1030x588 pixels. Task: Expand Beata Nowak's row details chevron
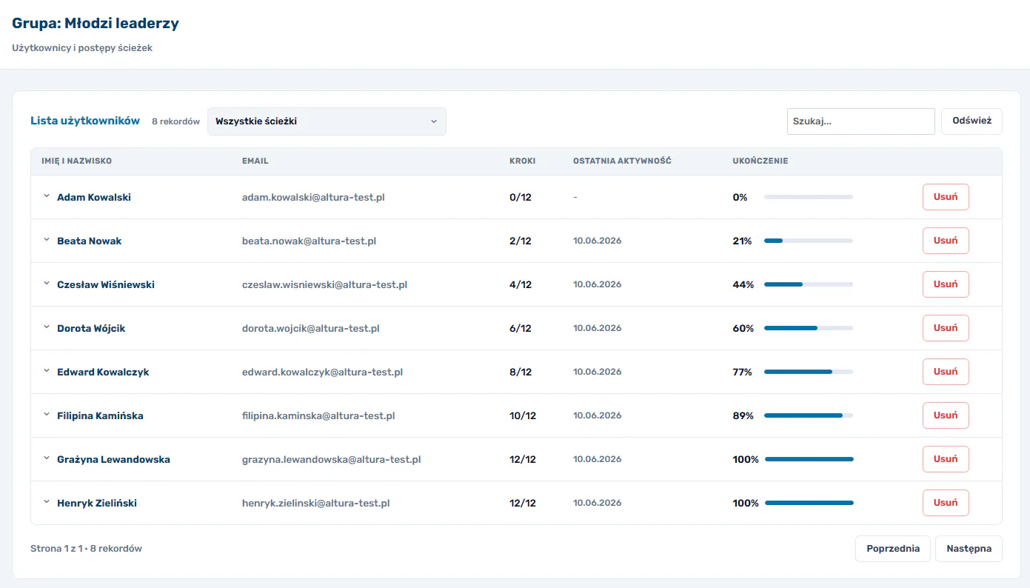(47, 240)
